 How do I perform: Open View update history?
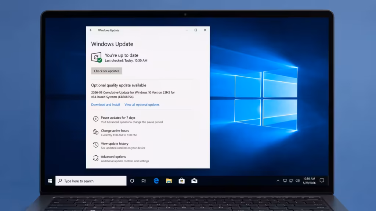[x=115, y=144]
